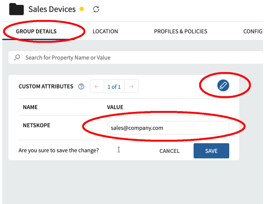Click the search magnifier icon
Screen dimensions: 264x204
tap(17, 57)
